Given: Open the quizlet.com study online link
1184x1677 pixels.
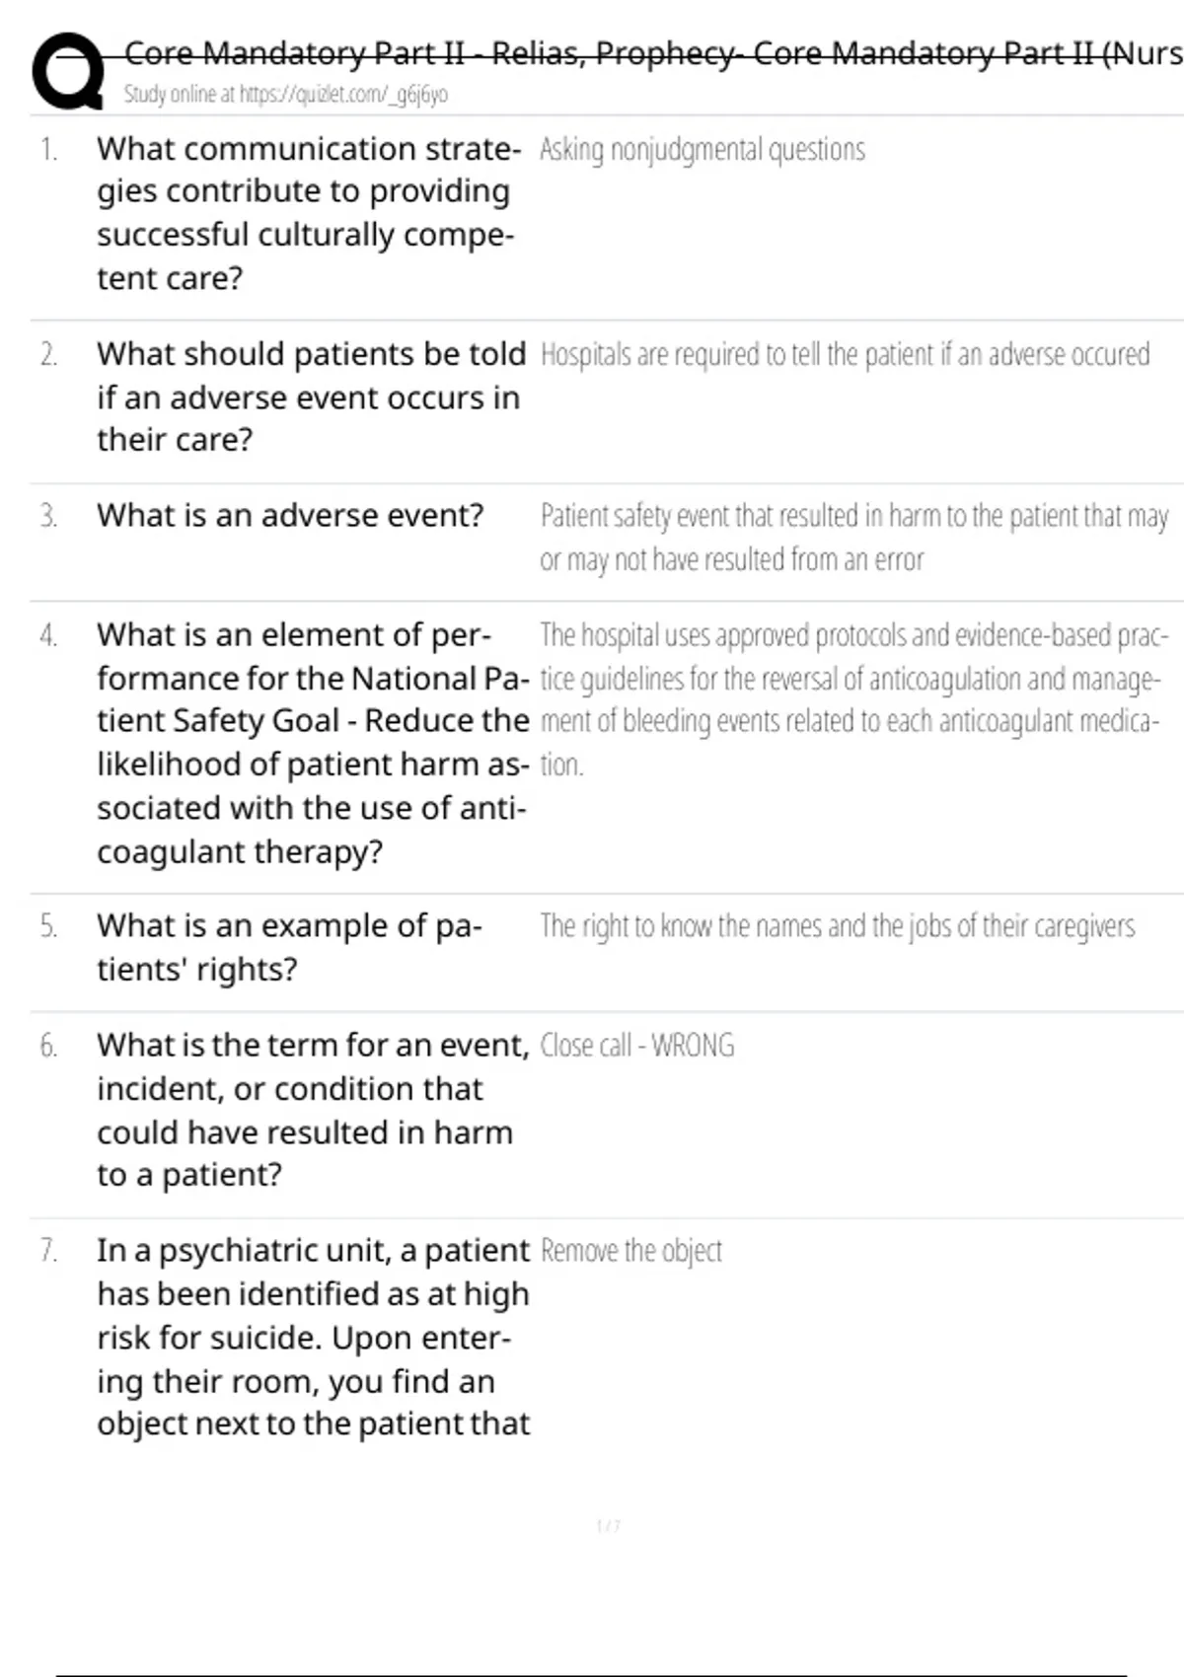Looking at the screenshot, I should tap(285, 95).
